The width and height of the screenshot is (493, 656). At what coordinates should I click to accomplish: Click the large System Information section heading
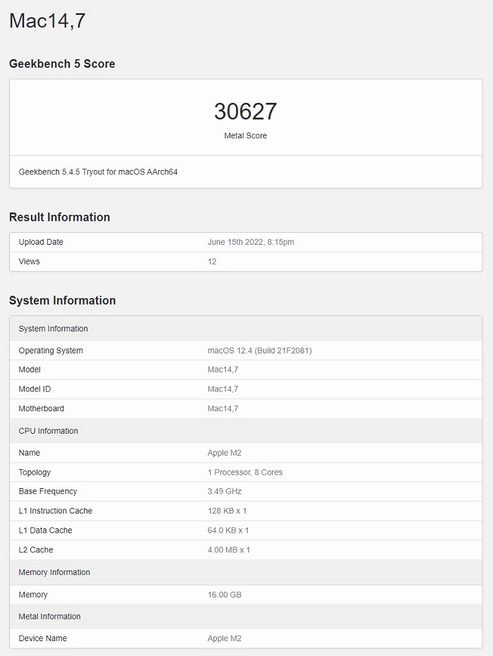[x=62, y=300]
